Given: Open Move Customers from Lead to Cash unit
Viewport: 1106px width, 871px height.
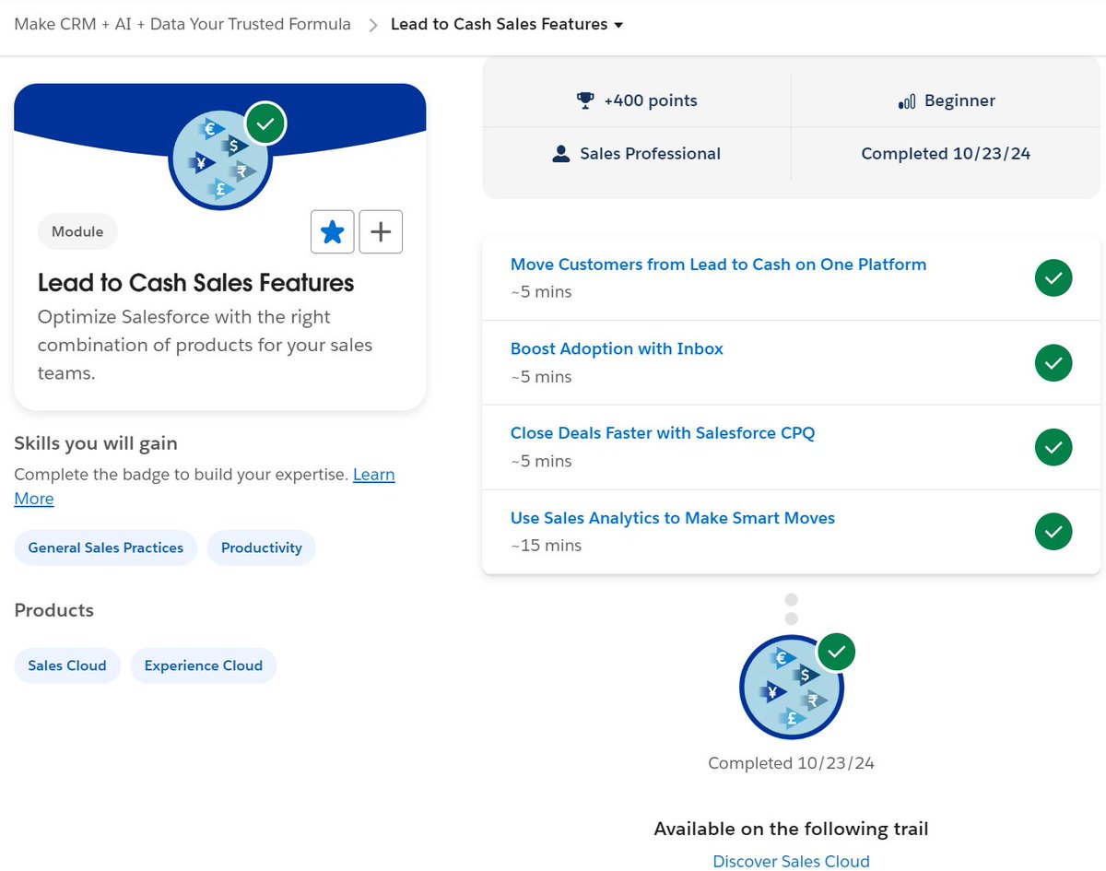Looking at the screenshot, I should pyautogui.click(x=718, y=265).
